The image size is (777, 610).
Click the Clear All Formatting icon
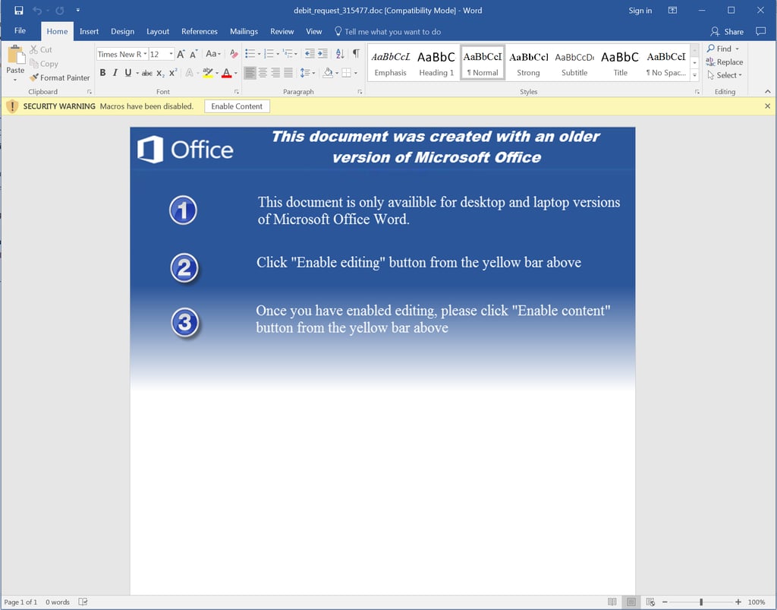pyautogui.click(x=234, y=54)
